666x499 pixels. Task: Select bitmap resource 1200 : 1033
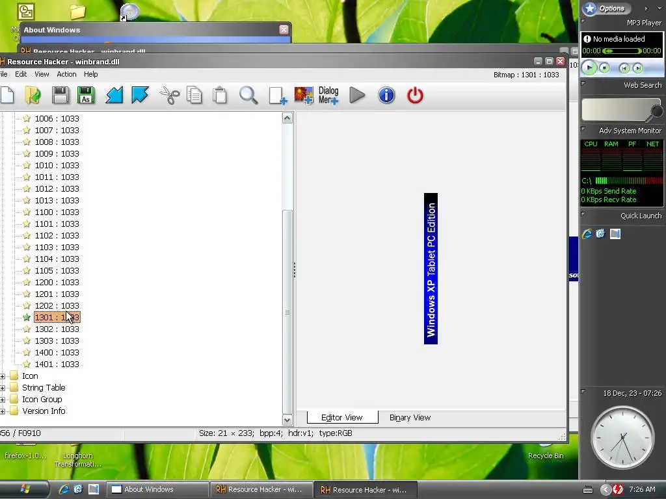coord(57,283)
